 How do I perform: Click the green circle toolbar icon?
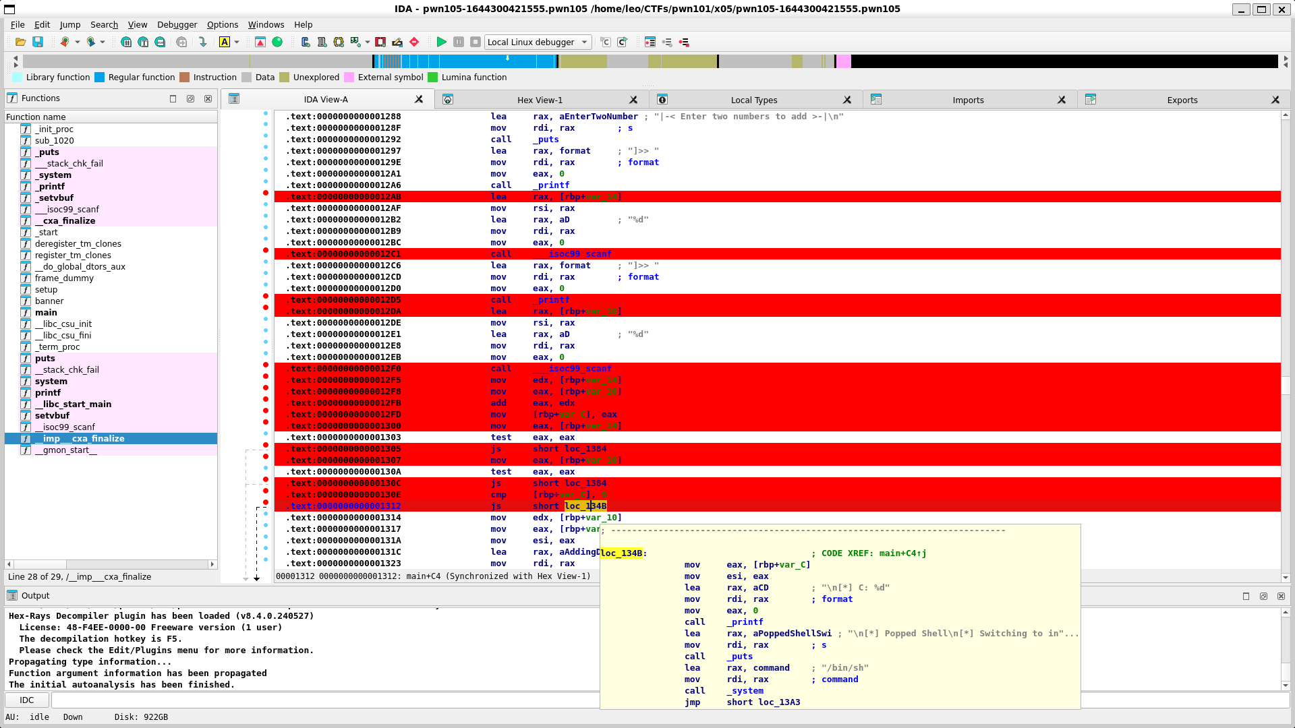pyautogui.click(x=277, y=42)
